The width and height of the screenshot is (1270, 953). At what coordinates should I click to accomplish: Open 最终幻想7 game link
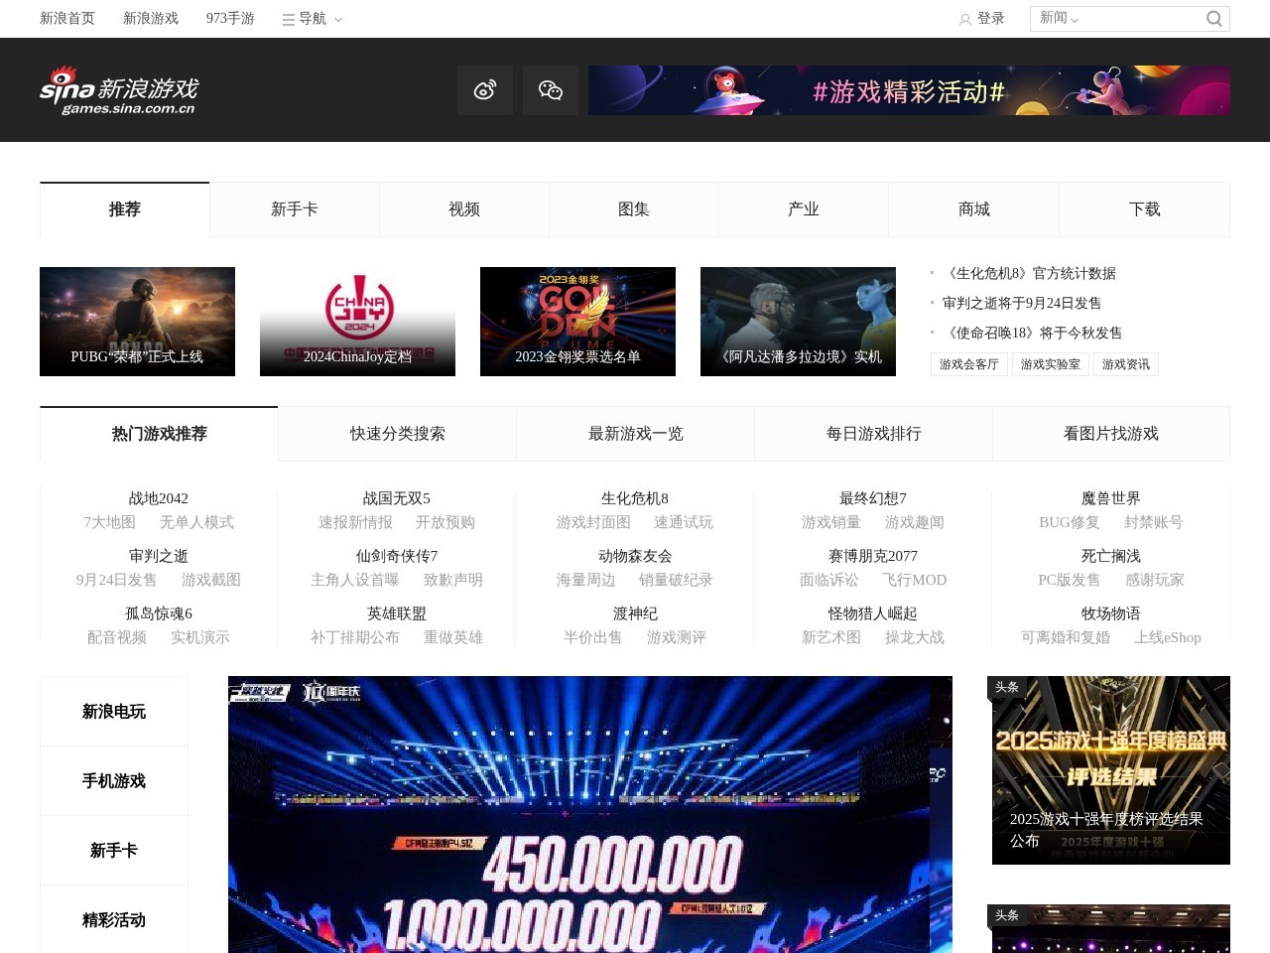pyautogui.click(x=873, y=498)
